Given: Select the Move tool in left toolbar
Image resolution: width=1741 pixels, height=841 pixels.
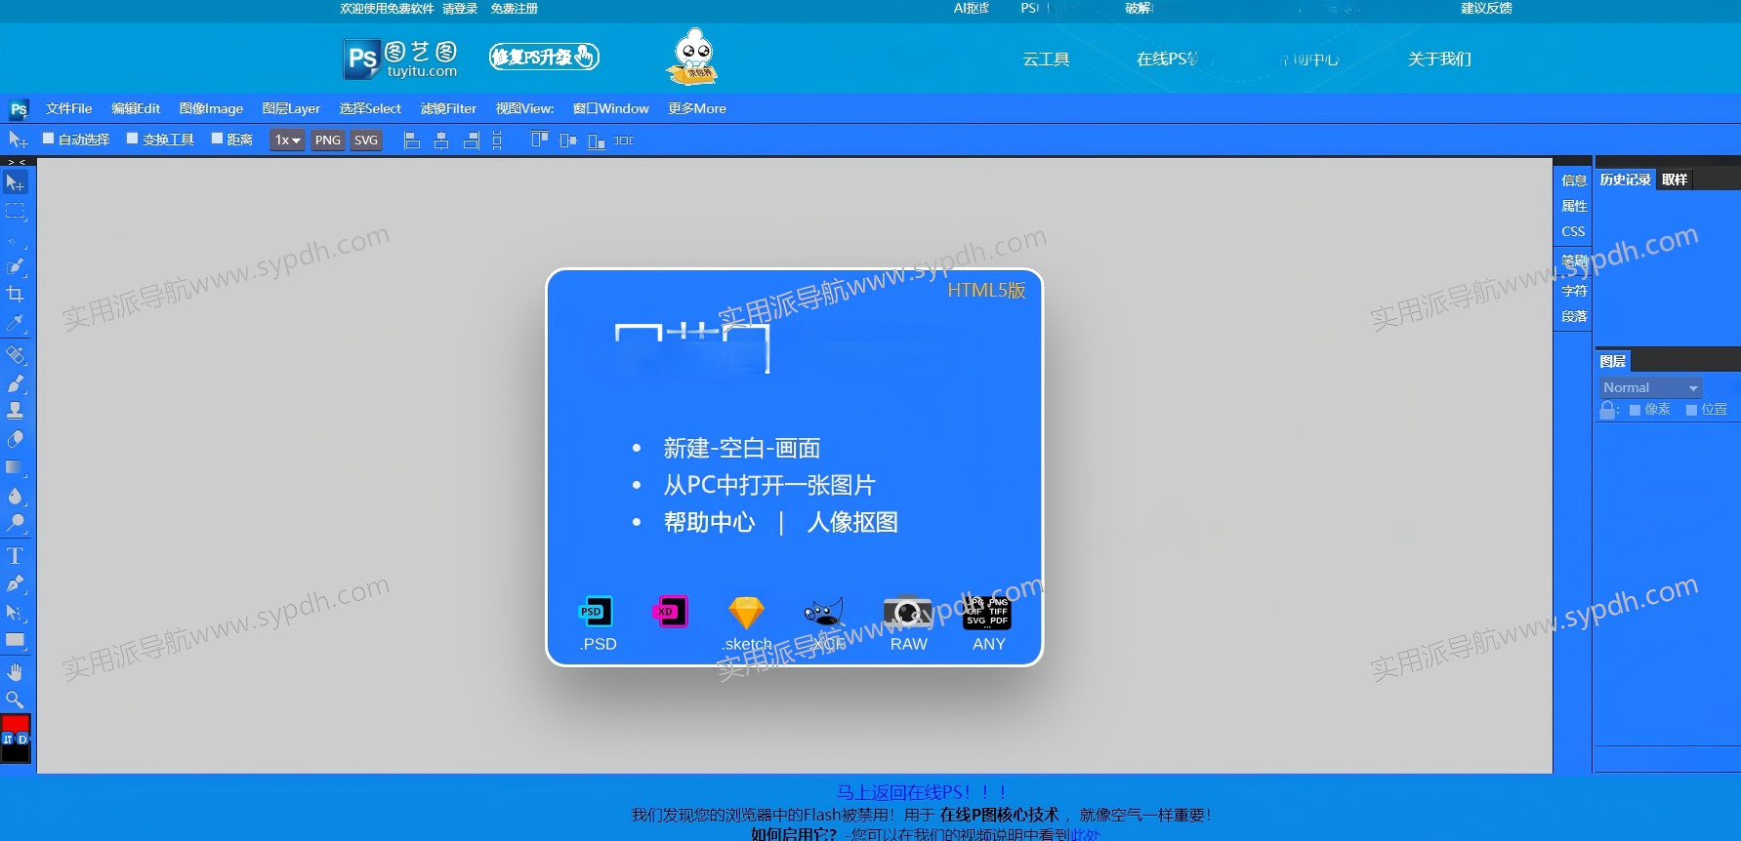Looking at the screenshot, I should click(15, 182).
